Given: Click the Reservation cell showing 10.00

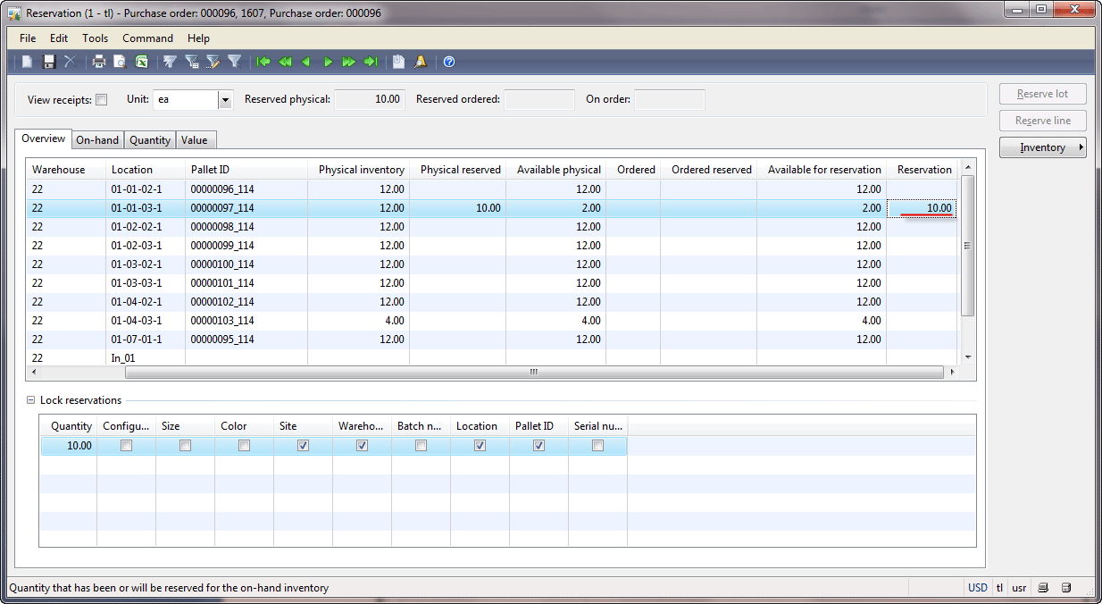Looking at the screenshot, I should [923, 208].
